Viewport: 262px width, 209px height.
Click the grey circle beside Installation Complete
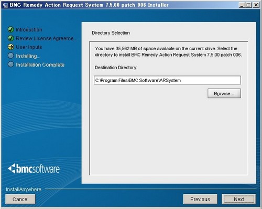(x=10, y=64)
